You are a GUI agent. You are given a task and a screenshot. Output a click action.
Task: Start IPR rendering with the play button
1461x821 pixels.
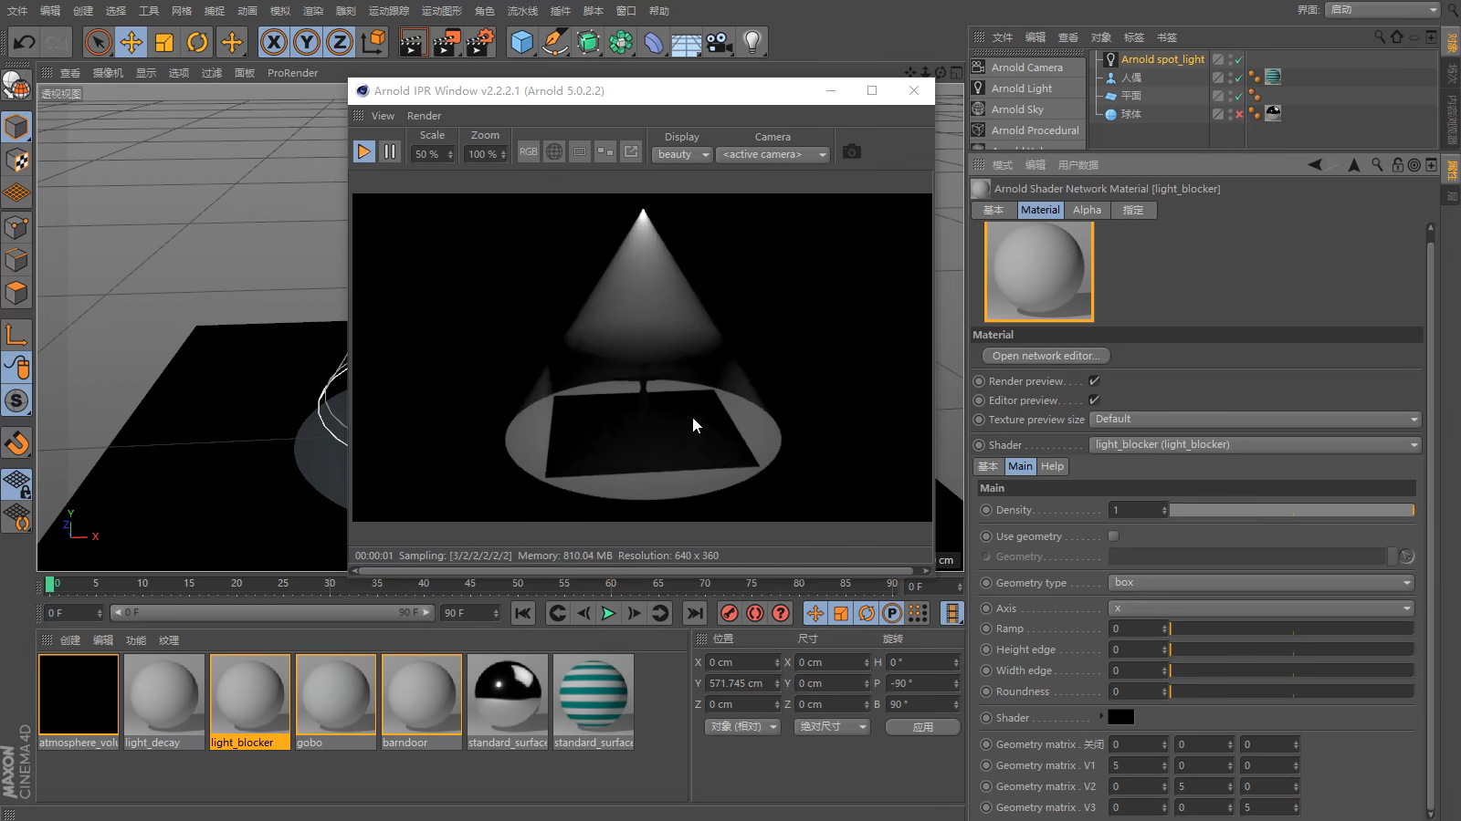click(363, 152)
